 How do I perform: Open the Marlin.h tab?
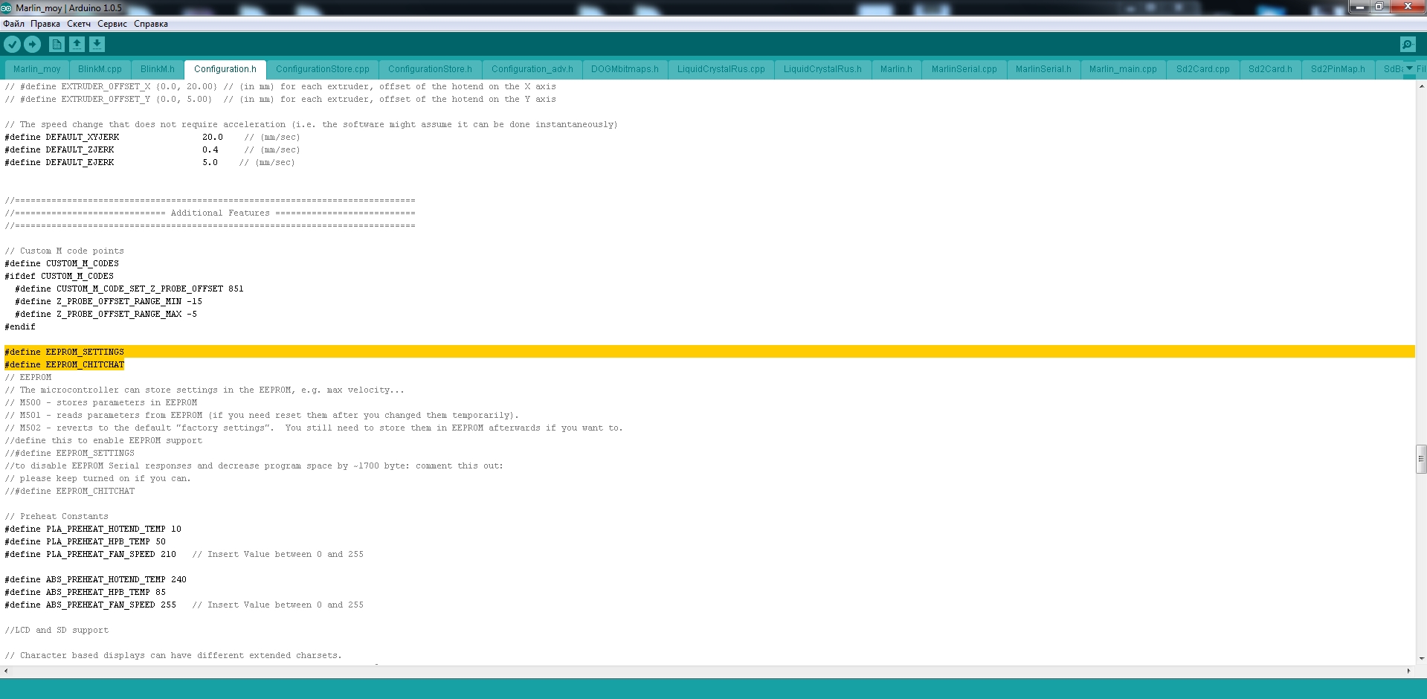pos(896,69)
